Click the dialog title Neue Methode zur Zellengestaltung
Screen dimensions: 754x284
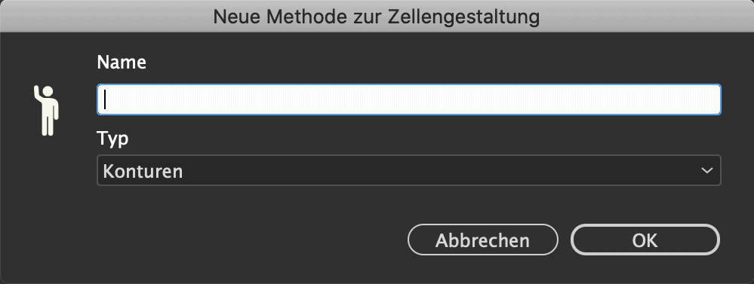pyautogui.click(x=377, y=17)
